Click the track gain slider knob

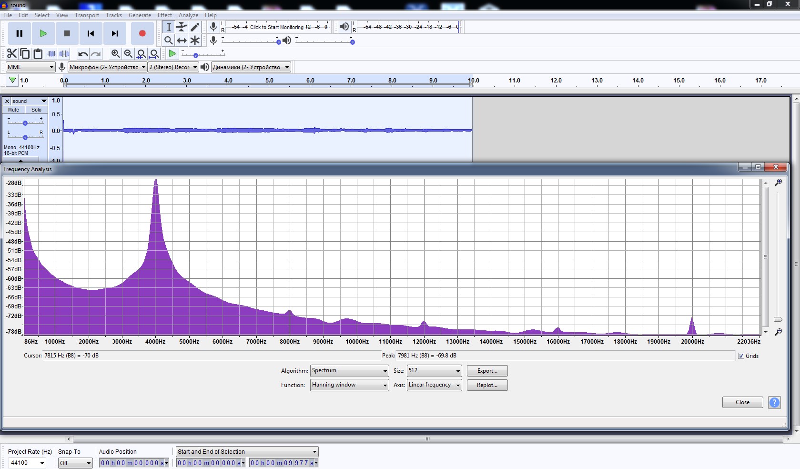25,123
